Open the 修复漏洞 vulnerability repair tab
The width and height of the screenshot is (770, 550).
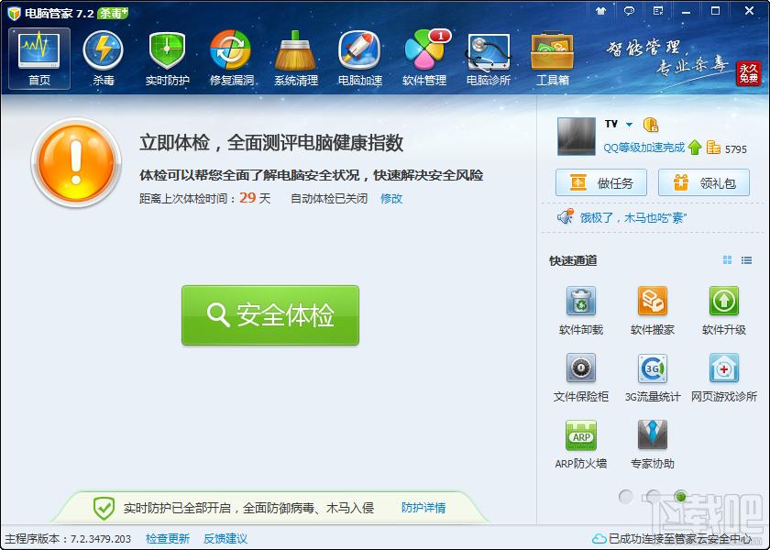point(231,59)
